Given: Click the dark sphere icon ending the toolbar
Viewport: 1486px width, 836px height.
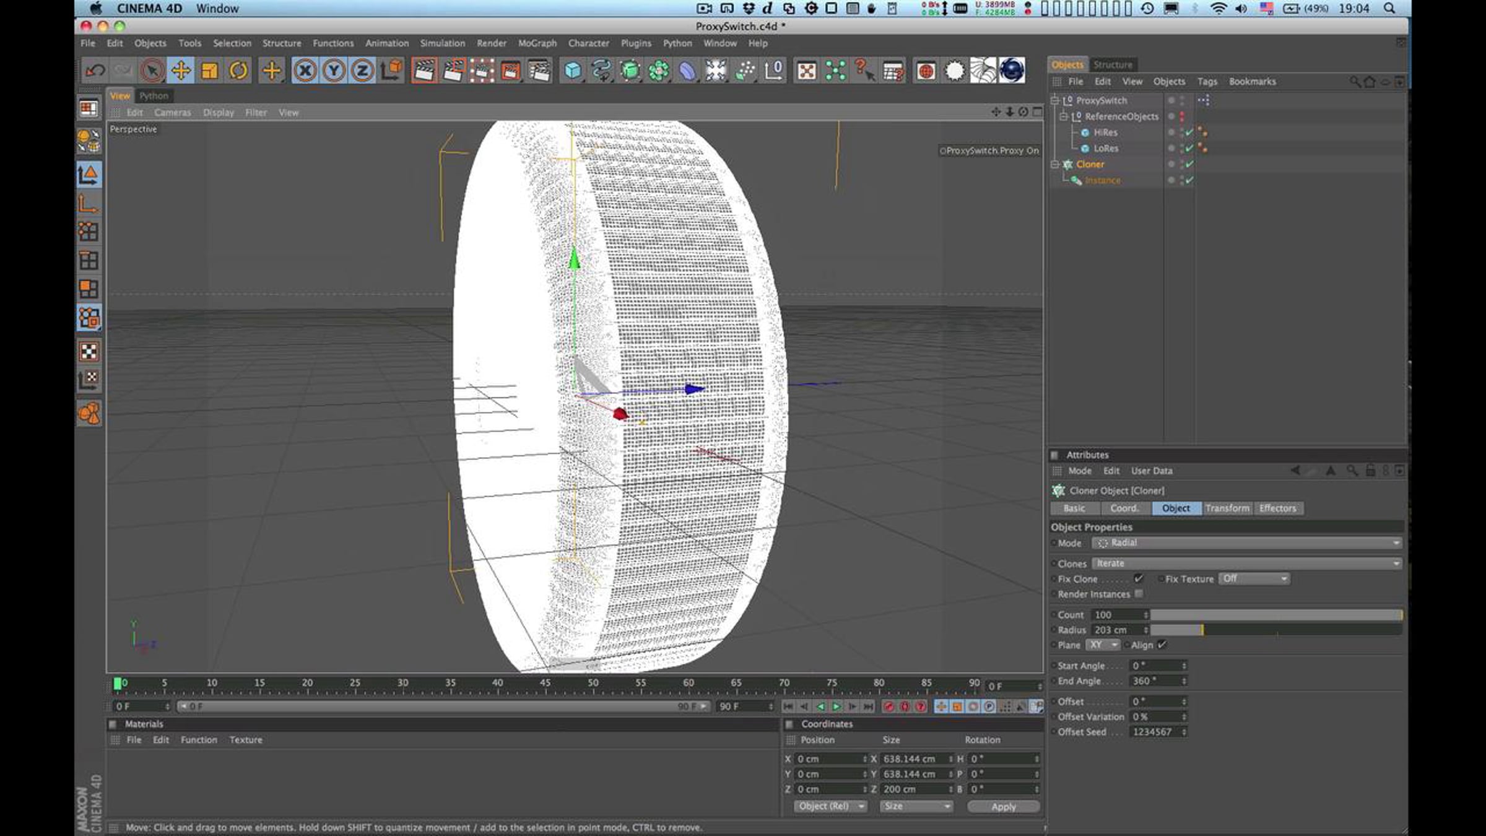Looking at the screenshot, I should pos(1012,71).
